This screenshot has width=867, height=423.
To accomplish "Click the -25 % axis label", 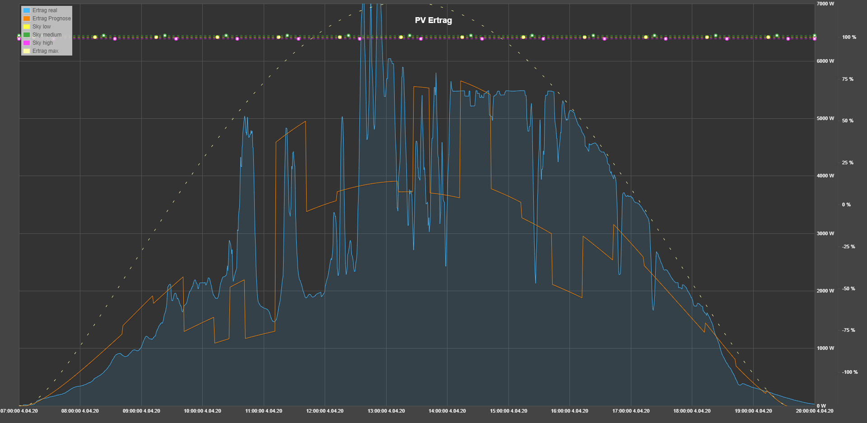I will (848, 246).
